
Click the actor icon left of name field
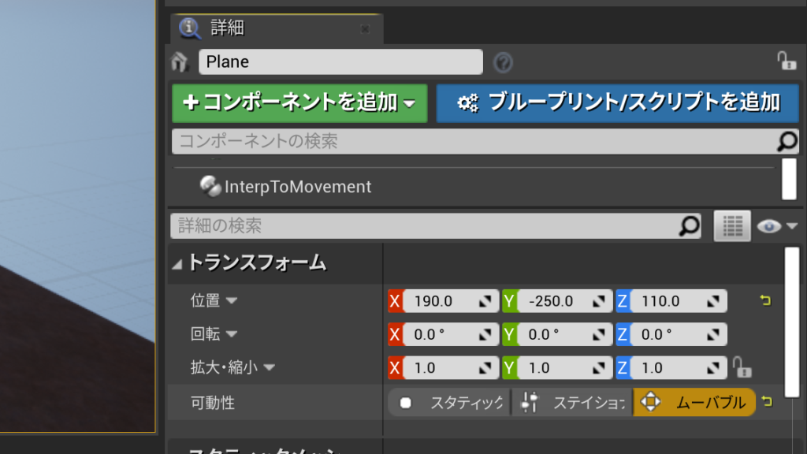pos(181,62)
